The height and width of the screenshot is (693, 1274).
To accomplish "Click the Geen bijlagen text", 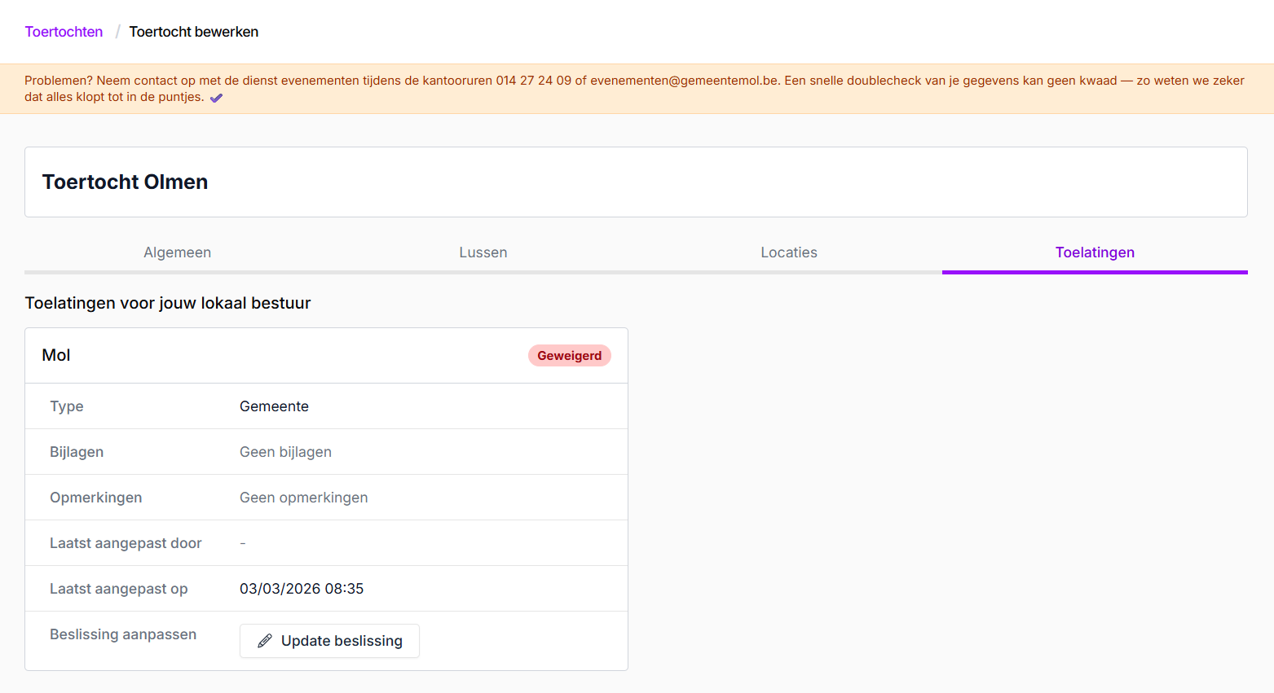I will click(285, 452).
